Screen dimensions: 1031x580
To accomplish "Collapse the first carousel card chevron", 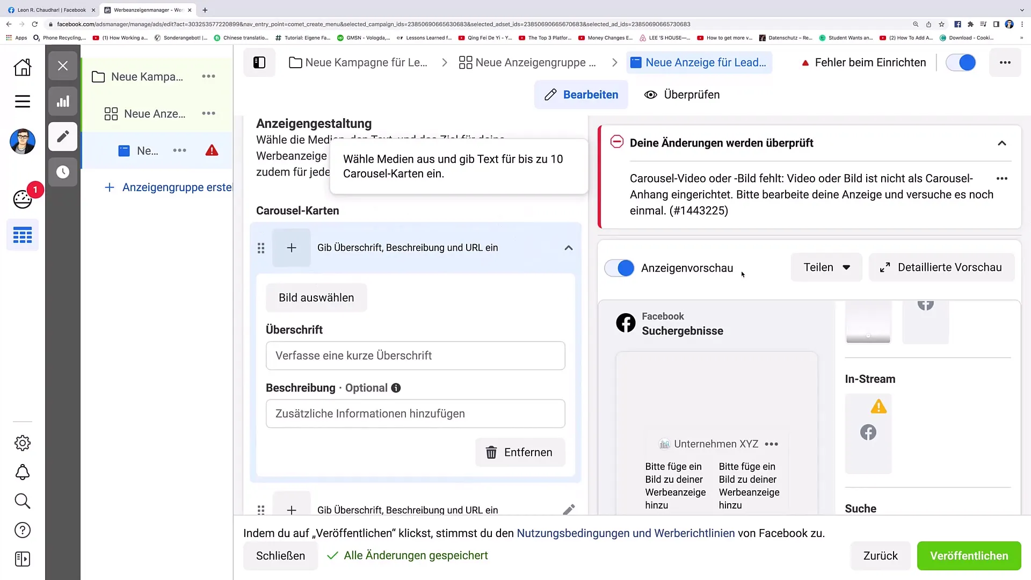I will (569, 248).
